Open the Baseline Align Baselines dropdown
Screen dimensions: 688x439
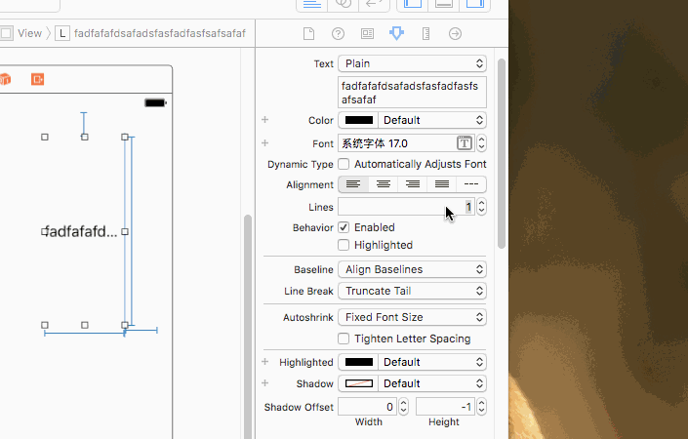[x=412, y=269]
